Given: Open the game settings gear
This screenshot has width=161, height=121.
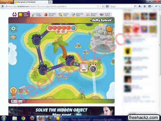Looking at the screenshot, I should coord(13,29).
